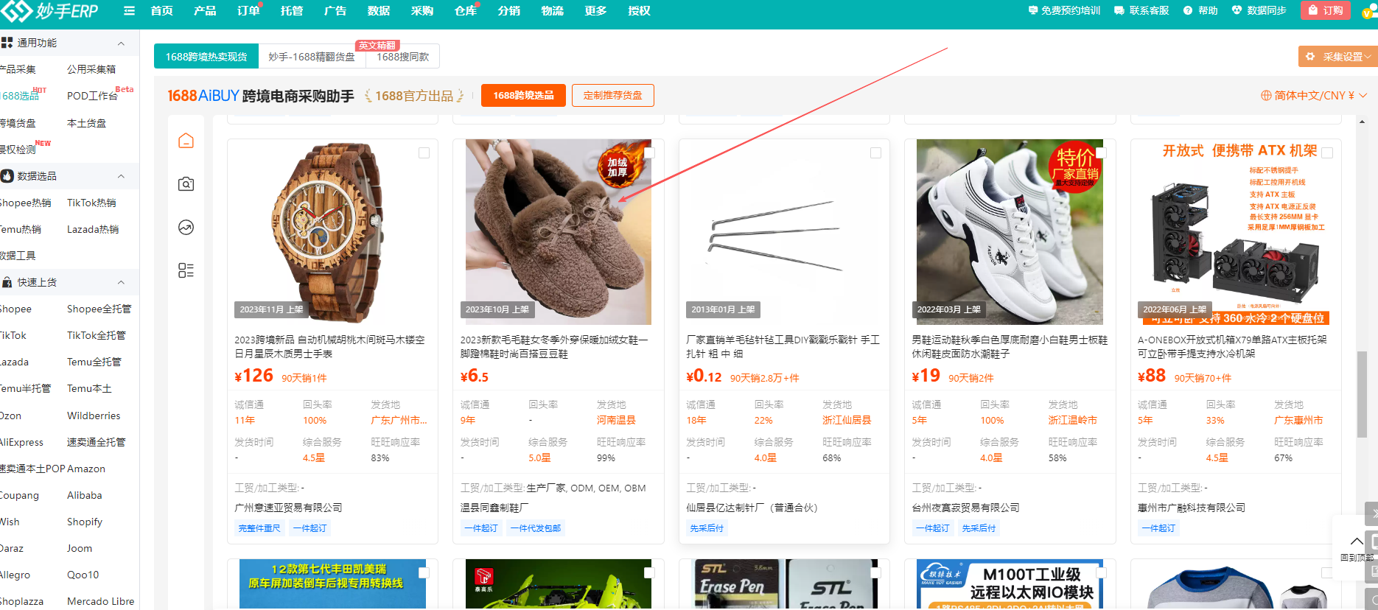Open image search camera icon
This screenshot has height=610, width=1378.
[x=186, y=183]
